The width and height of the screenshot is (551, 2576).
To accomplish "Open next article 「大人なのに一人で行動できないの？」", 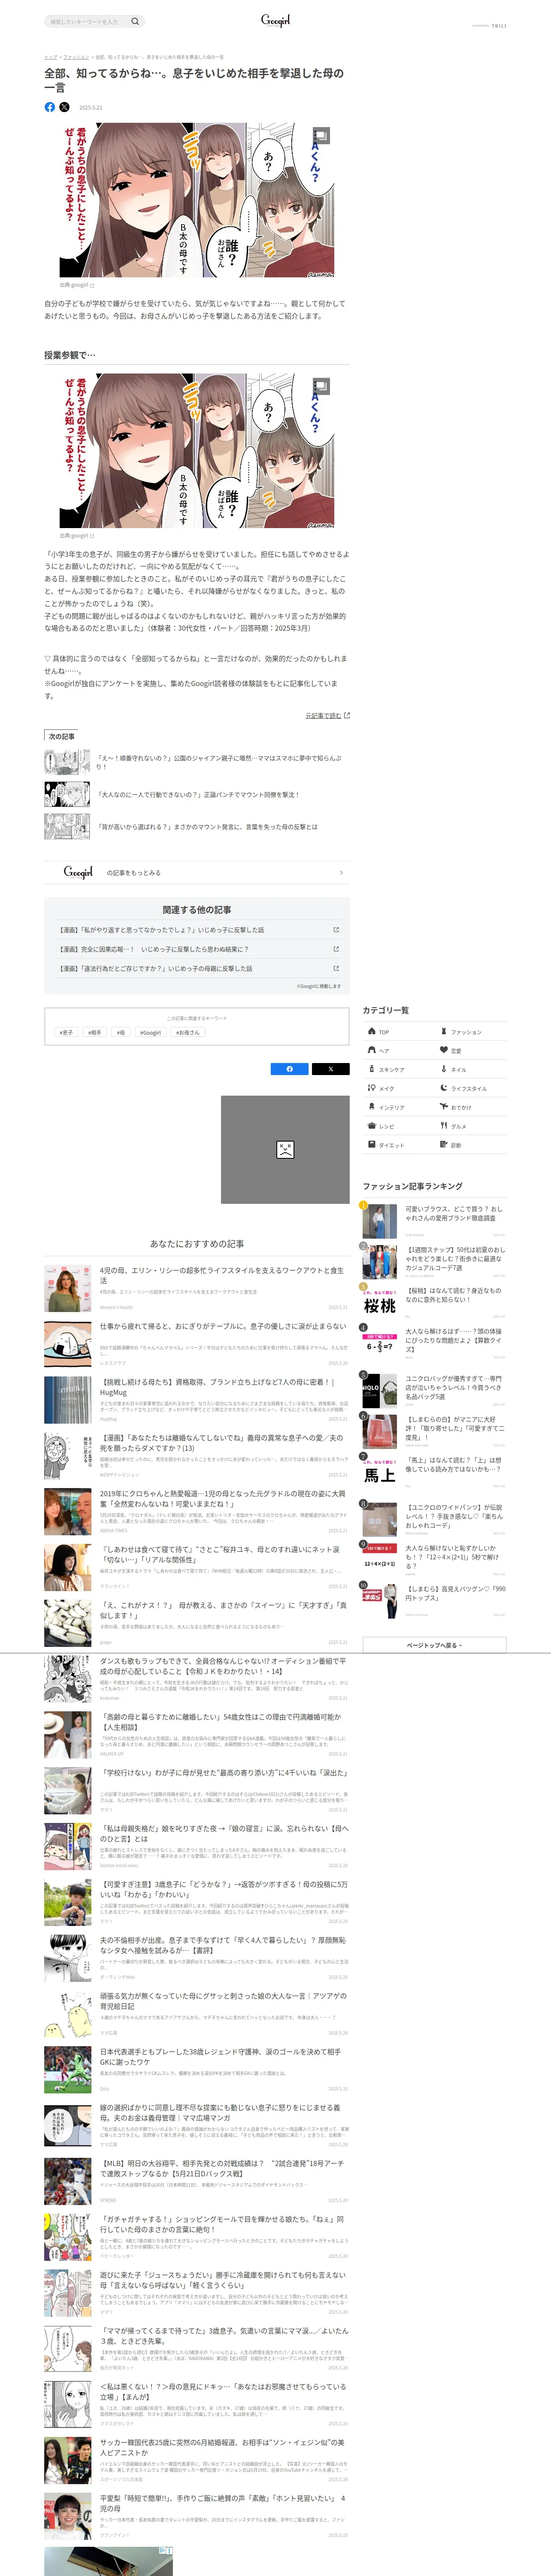I will 198,795.
